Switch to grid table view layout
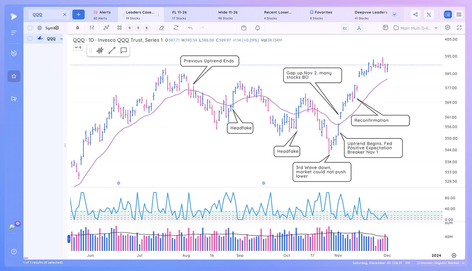Screen dimensions: 472x271 click(x=459, y=15)
